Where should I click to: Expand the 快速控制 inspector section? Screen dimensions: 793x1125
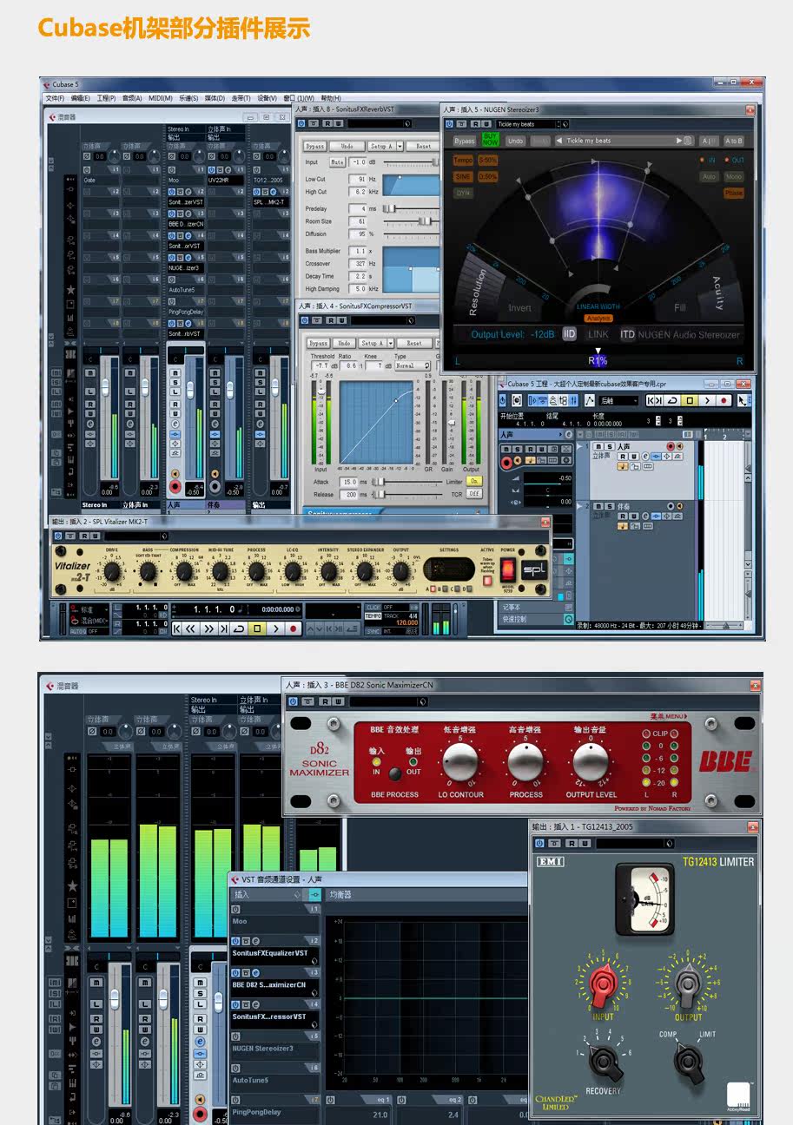pos(537,619)
